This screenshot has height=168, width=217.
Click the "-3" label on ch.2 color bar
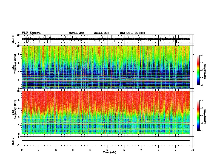click(202, 101)
